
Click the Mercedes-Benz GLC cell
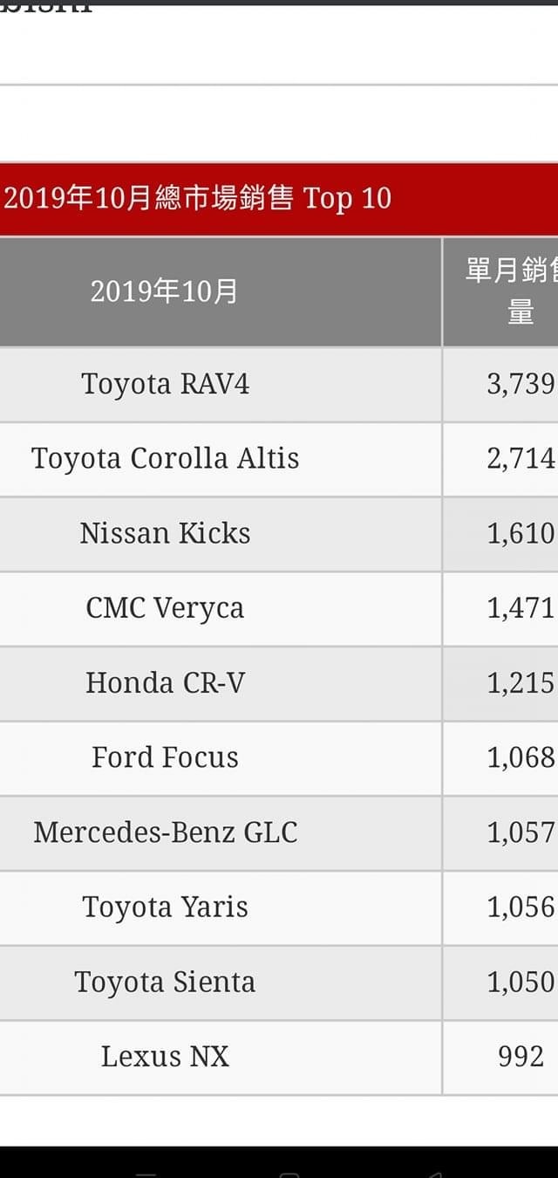(166, 832)
